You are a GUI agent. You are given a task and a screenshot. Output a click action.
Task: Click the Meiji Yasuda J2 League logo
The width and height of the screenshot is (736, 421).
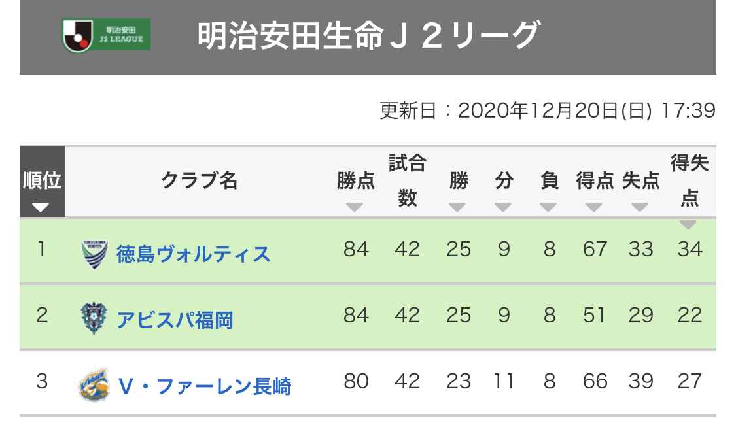pos(106,35)
